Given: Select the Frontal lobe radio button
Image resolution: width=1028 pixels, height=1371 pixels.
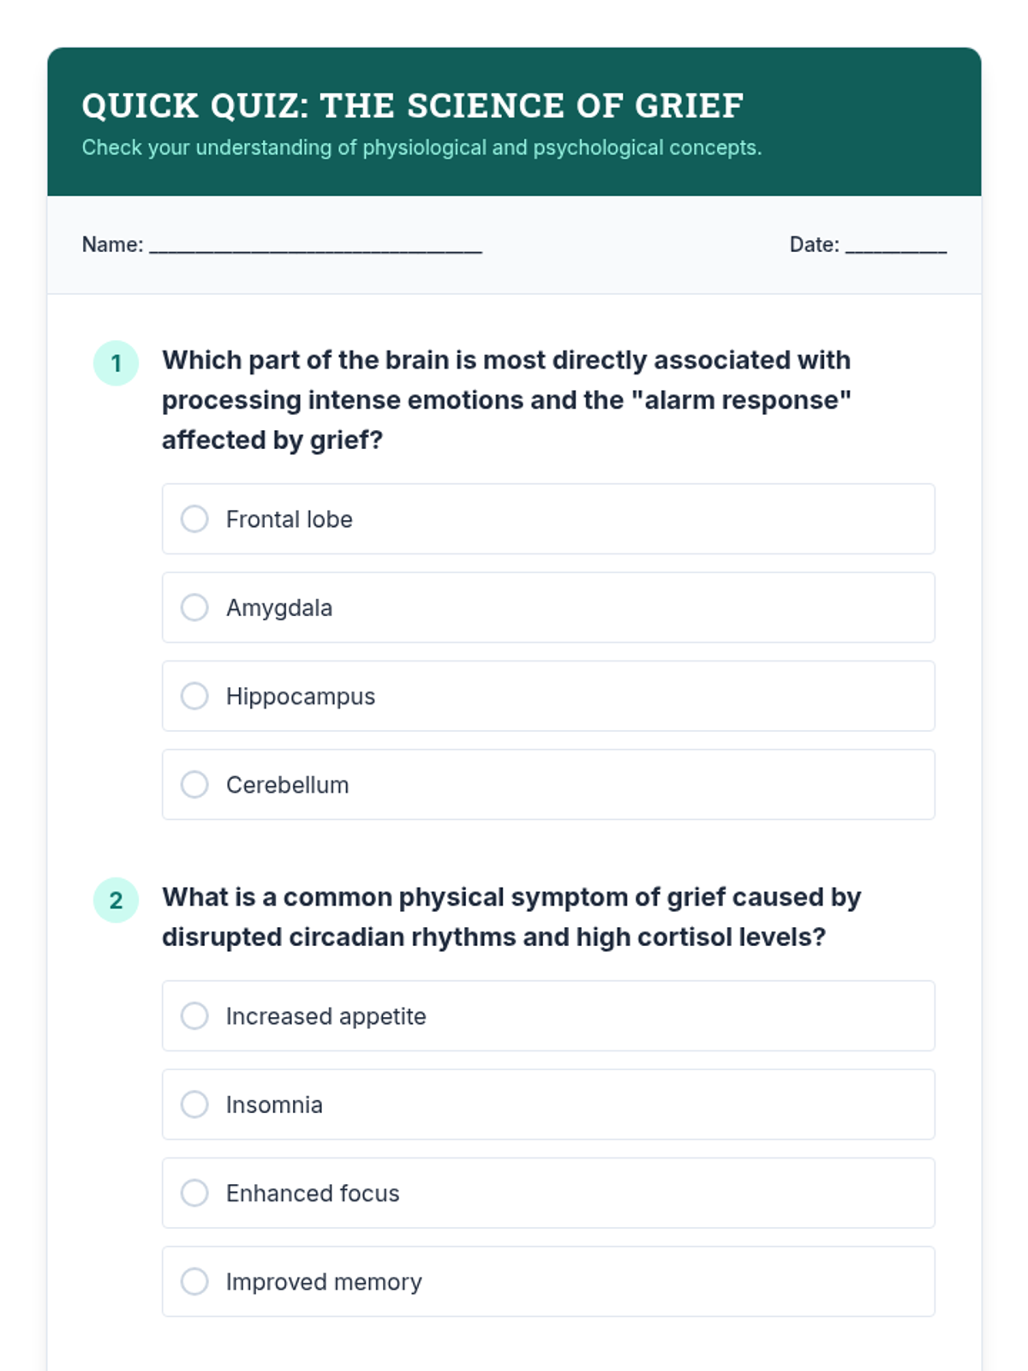Looking at the screenshot, I should coord(194,518).
